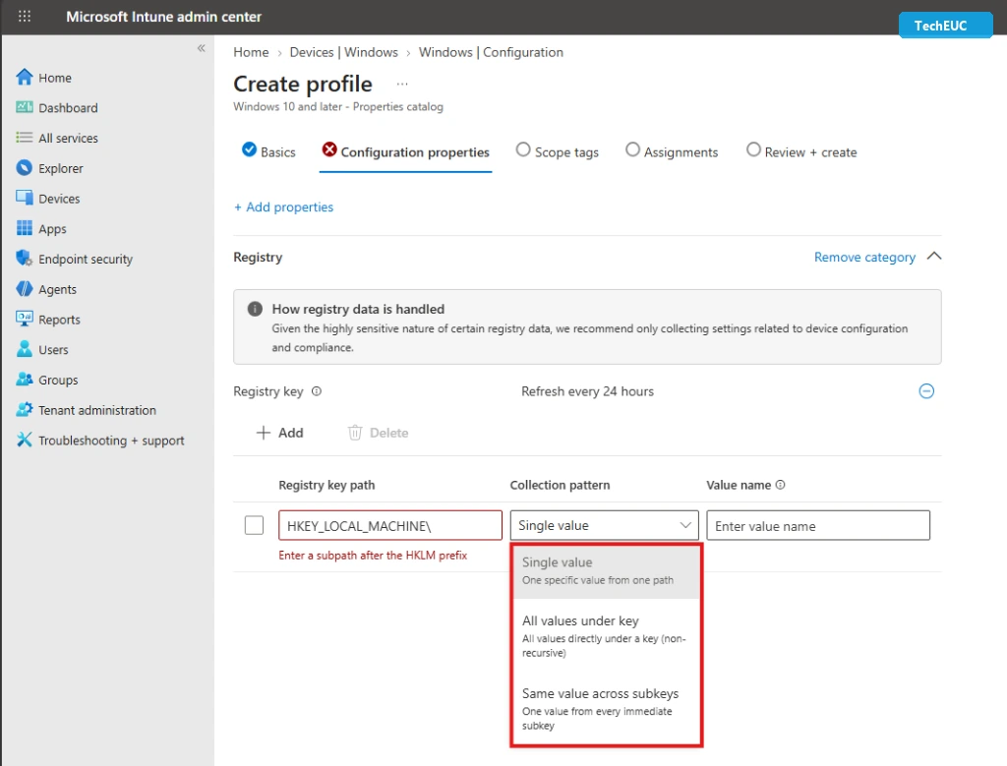Click the Agents icon in sidebar
The height and width of the screenshot is (766, 1007).
tap(25, 289)
